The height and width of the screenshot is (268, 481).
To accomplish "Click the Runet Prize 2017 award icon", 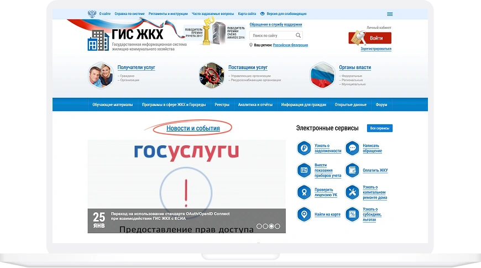I will (x=208, y=31).
